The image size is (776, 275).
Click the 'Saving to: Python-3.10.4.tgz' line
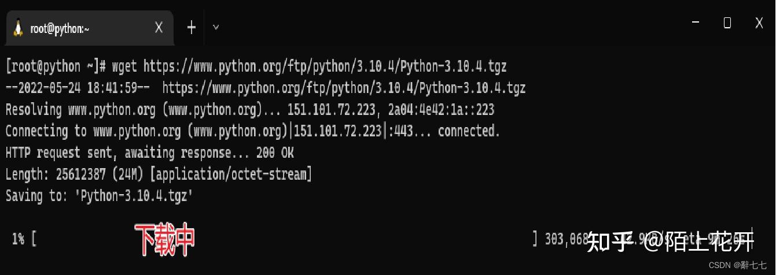[x=99, y=196]
